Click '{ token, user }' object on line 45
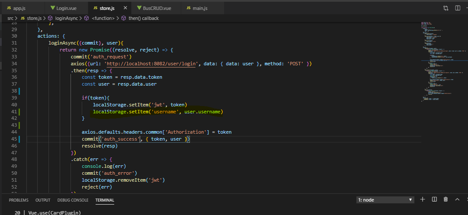This screenshot has width=468, height=215. (167, 139)
